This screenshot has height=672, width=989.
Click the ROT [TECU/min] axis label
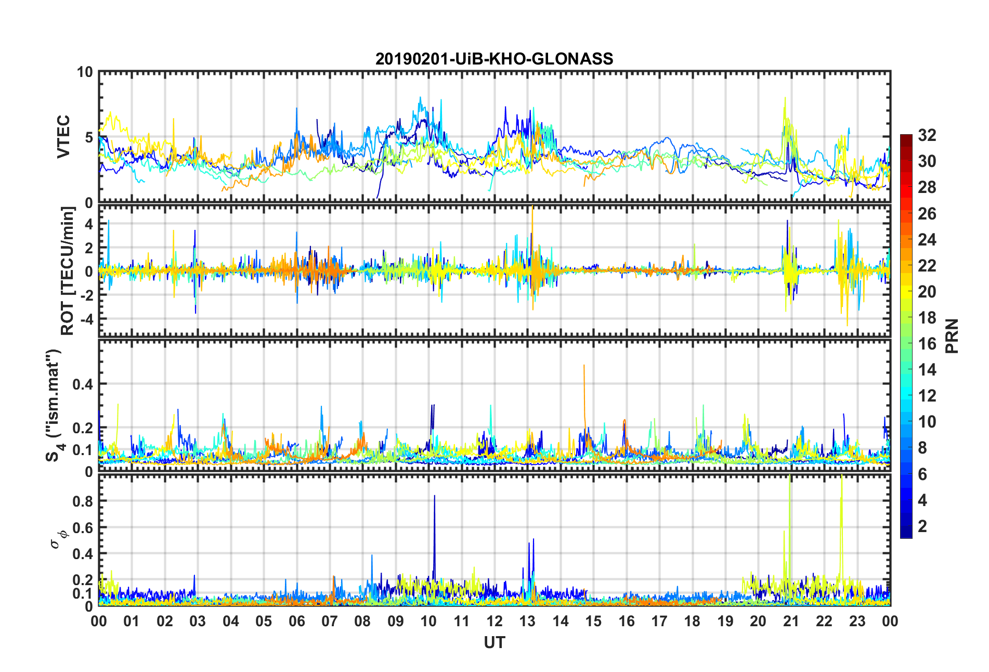(68, 271)
